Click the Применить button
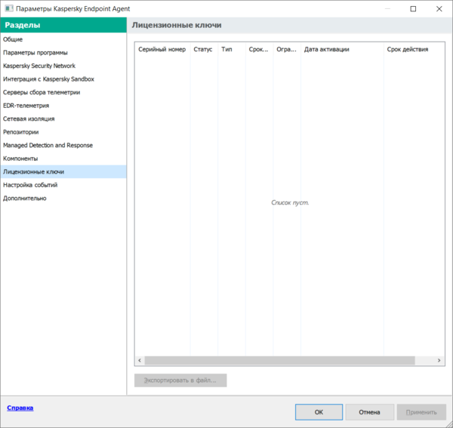 [421, 412]
